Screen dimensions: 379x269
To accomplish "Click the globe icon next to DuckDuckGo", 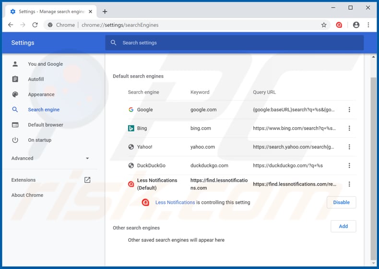I will click(131, 165).
